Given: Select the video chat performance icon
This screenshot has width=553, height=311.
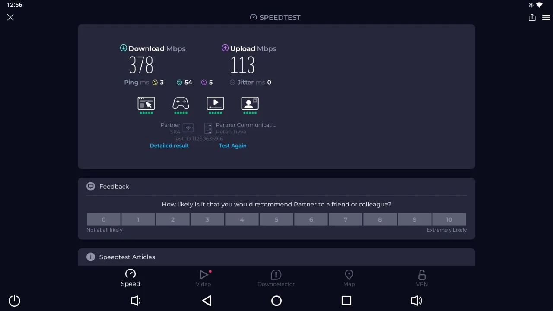Looking at the screenshot, I should (250, 104).
